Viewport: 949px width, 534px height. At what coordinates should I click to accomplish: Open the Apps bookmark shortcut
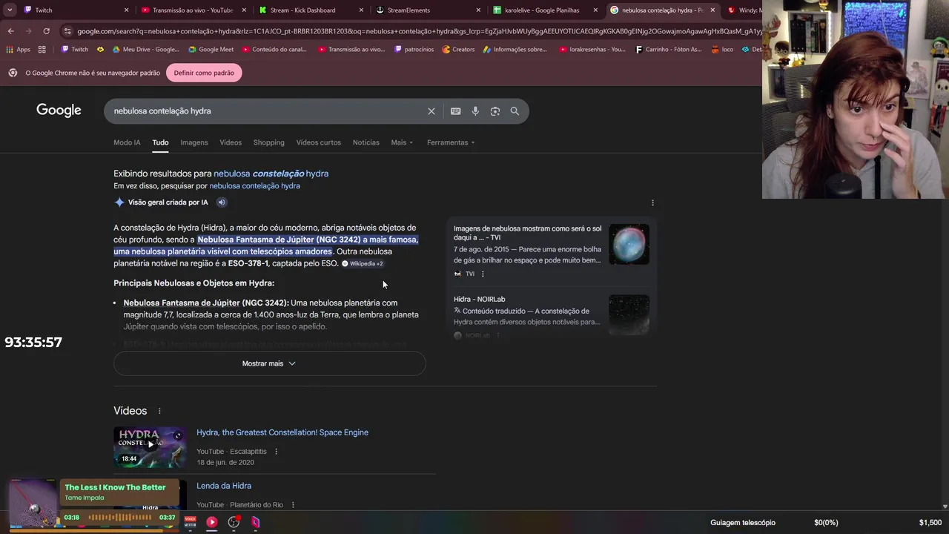coord(19,50)
